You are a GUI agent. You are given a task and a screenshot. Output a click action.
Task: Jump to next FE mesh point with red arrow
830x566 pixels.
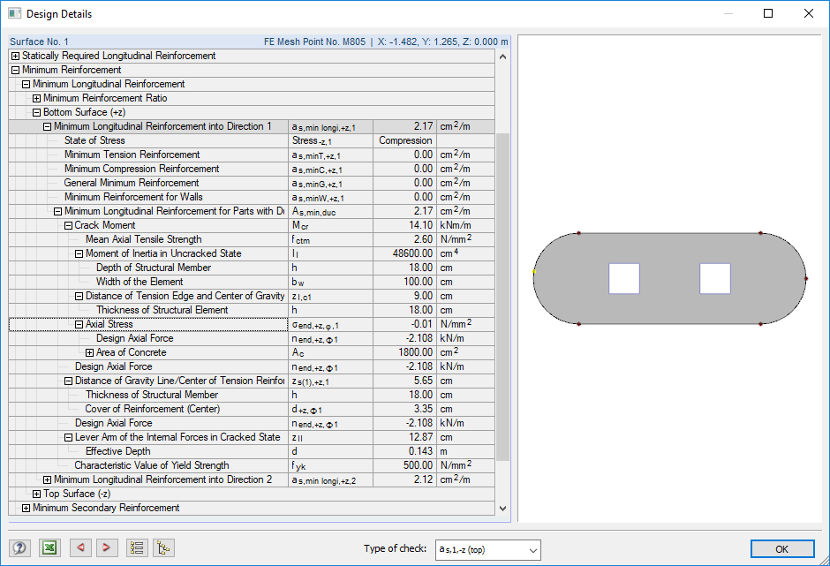[x=107, y=547]
